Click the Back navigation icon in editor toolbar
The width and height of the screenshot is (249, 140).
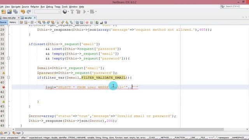26,23
